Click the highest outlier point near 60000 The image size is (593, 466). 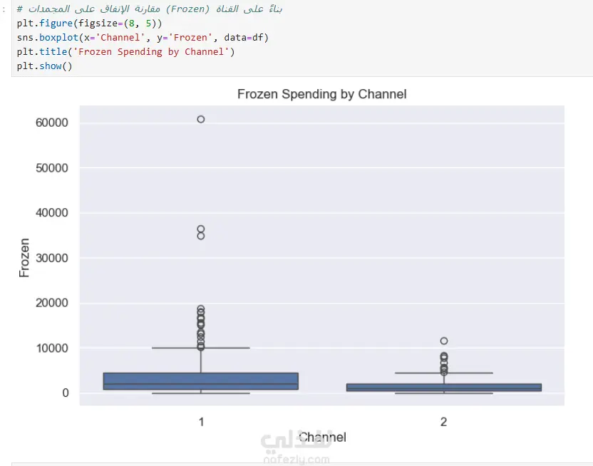(201, 119)
